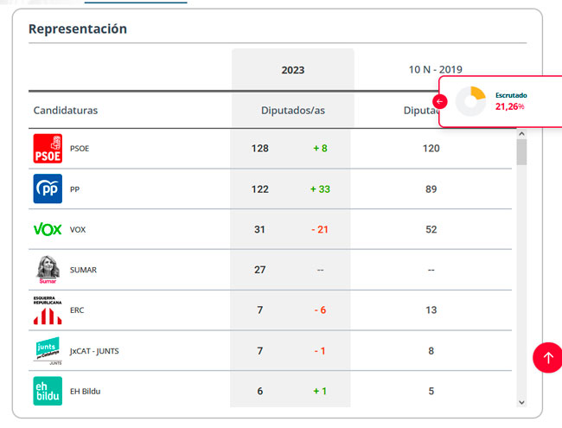Select the 2023 column header
Image resolution: width=562 pixels, height=428 pixels.
pyautogui.click(x=293, y=70)
